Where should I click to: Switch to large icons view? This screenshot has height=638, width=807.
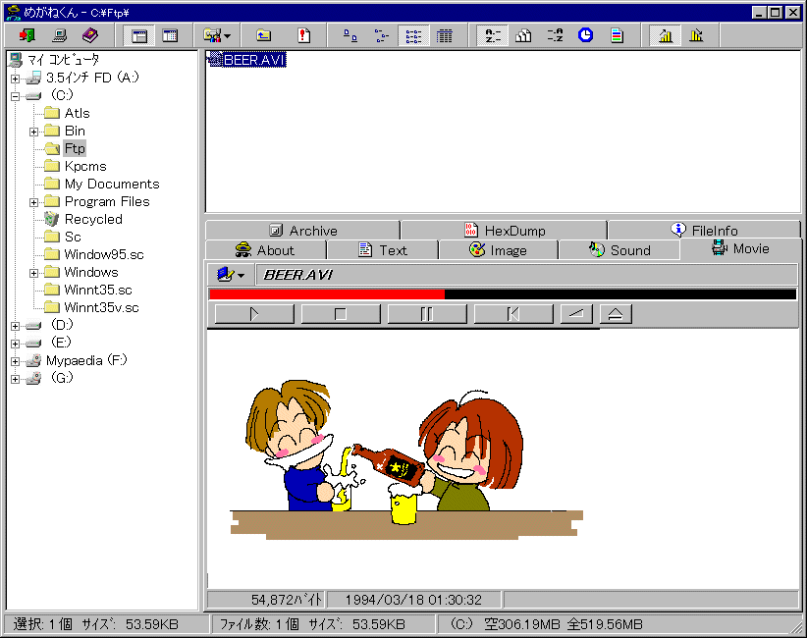(x=350, y=35)
